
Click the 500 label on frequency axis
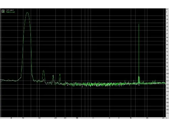[x=77, y=118]
